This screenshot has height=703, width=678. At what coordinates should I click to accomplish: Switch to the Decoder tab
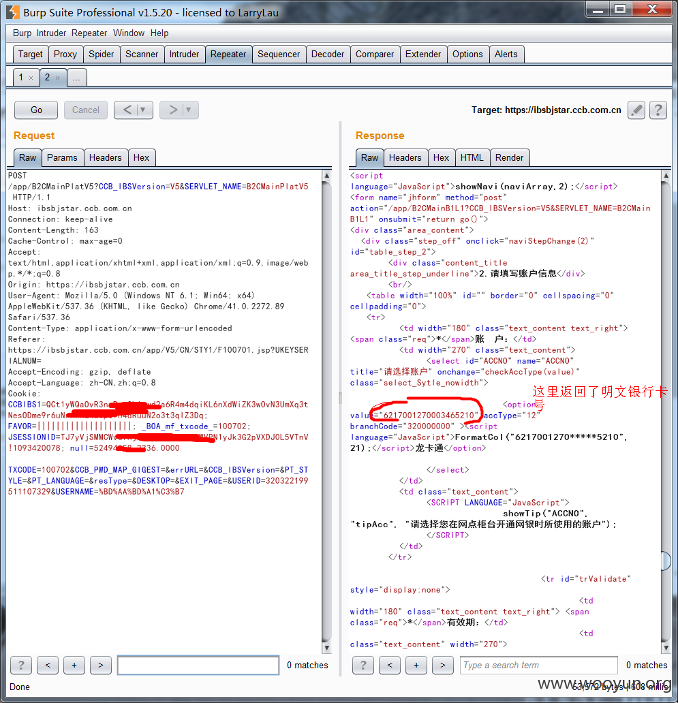pyautogui.click(x=328, y=54)
